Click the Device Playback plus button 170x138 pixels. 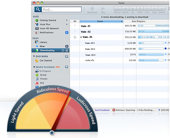(x=67, y=67)
